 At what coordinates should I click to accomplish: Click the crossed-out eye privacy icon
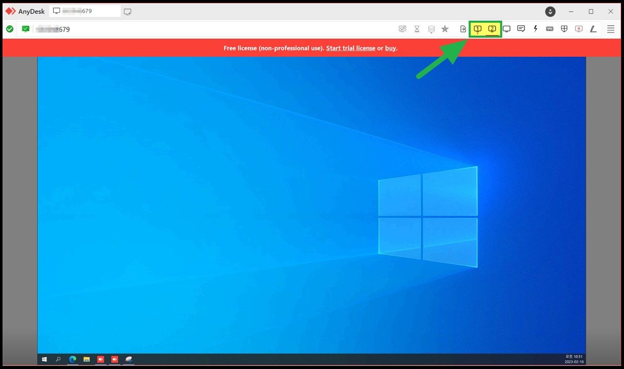(403, 29)
